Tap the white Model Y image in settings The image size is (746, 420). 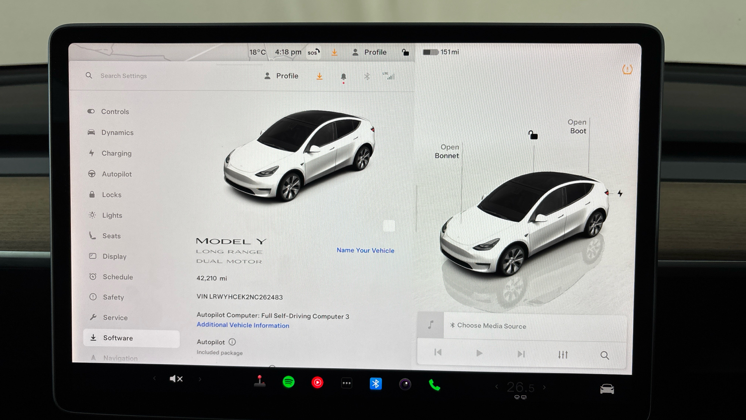pyautogui.click(x=299, y=156)
